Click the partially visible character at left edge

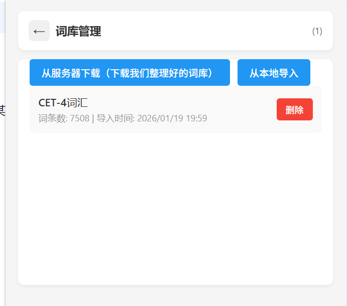click(x=3, y=110)
